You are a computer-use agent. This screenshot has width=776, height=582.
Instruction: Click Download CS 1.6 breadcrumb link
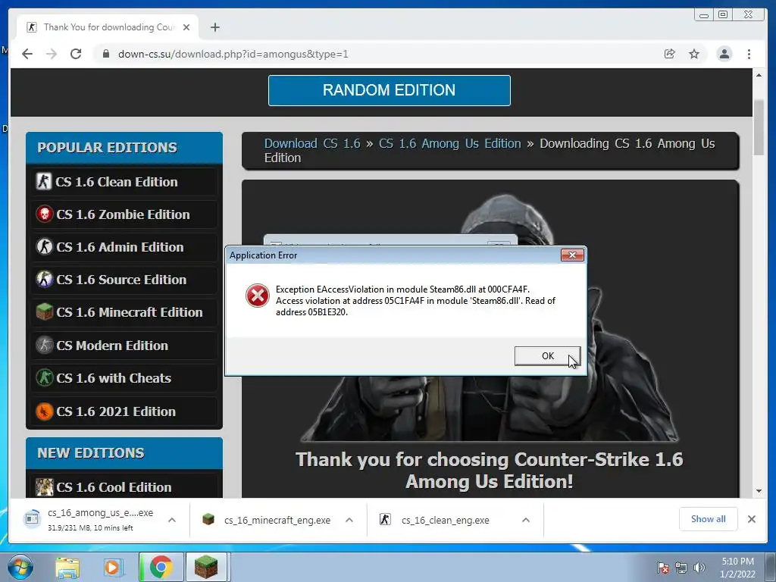(312, 143)
